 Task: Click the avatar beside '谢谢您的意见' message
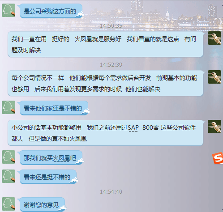(x=9, y=204)
